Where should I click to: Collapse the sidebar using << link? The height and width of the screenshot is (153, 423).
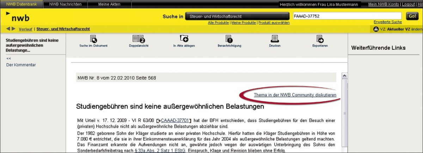coord(8,59)
